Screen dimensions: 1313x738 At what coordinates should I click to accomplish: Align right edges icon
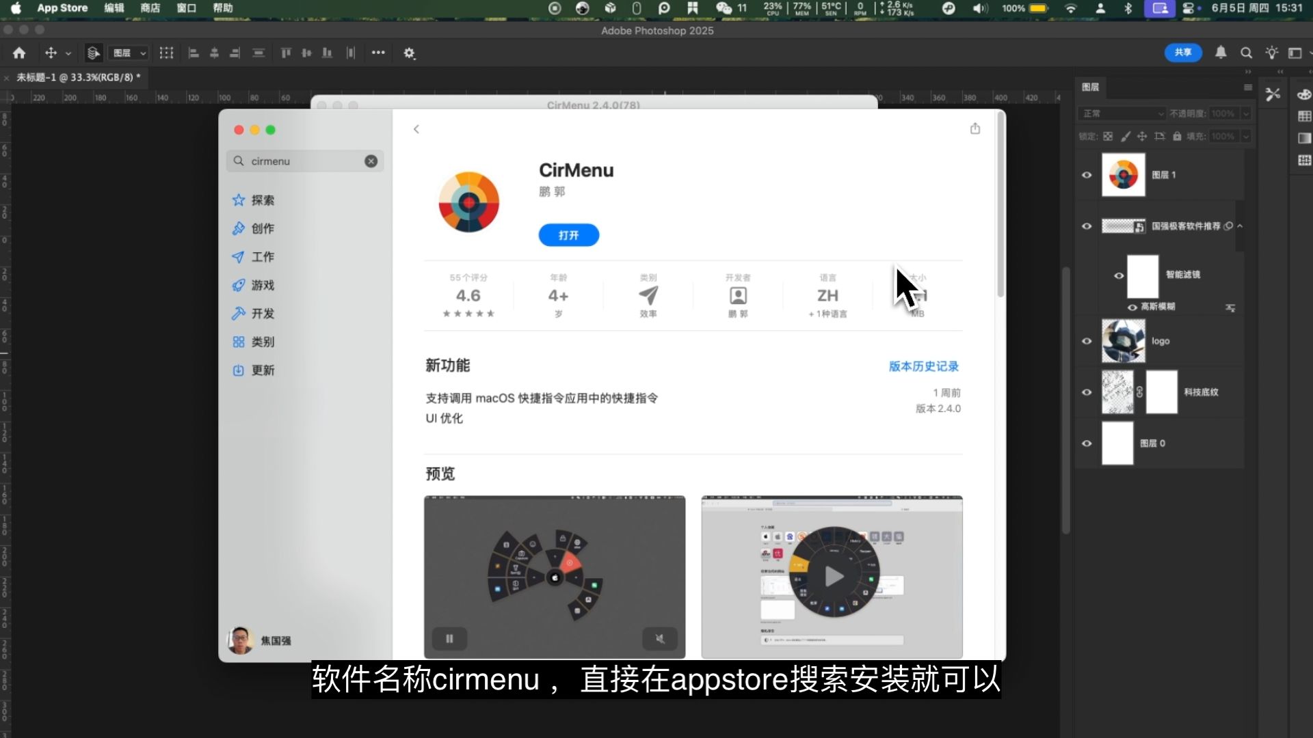click(x=235, y=53)
